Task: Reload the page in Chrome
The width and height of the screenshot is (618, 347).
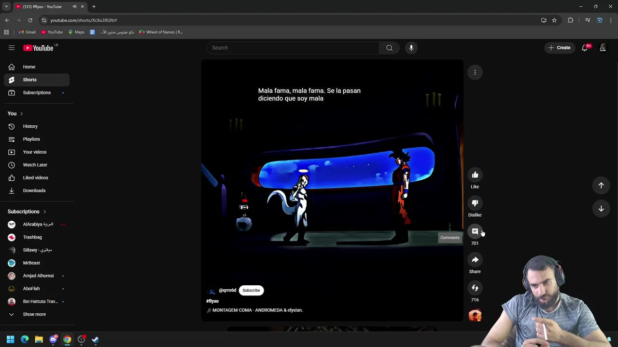Action: click(x=30, y=20)
